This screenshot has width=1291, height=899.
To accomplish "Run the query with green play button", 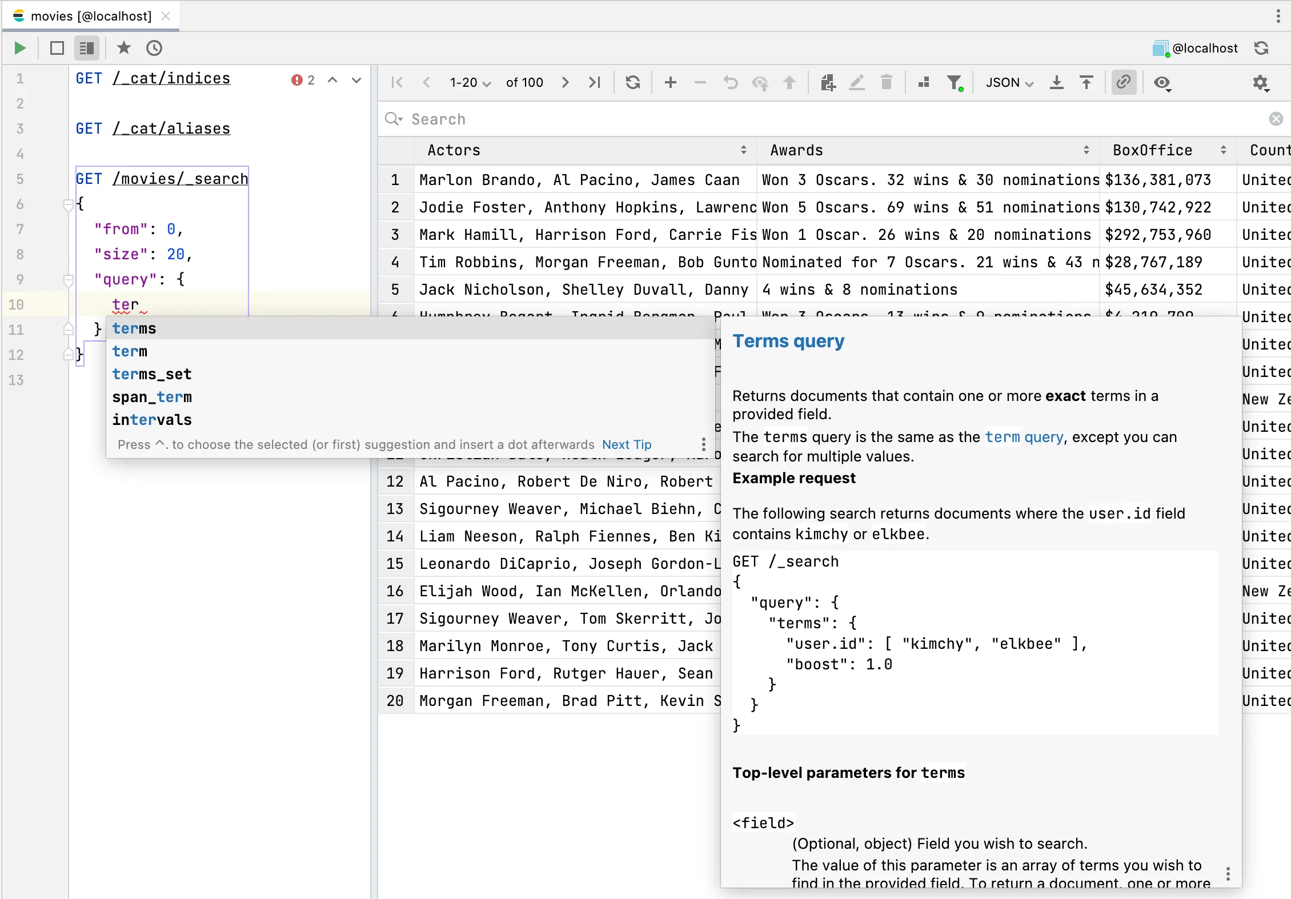I will (20, 48).
